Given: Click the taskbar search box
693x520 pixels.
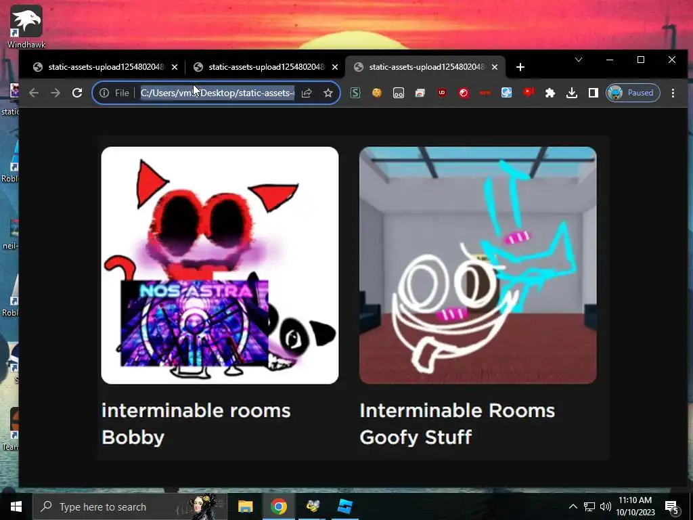Looking at the screenshot, I should click(x=130, y=506).
